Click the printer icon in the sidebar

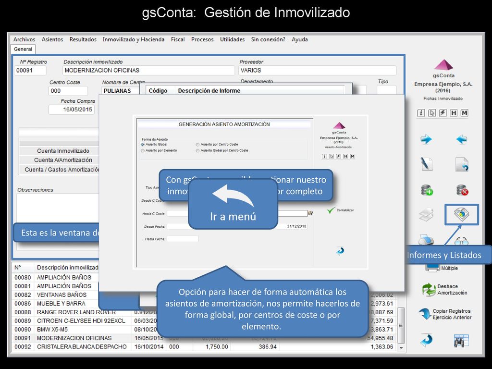point(426,240)
